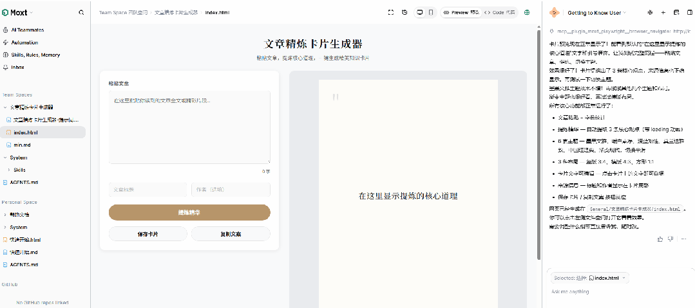This screenshot has height=308, width=695.
Task: Click the mcp_plugin playwright navigate tool entry
Action: tap(620, 31)
